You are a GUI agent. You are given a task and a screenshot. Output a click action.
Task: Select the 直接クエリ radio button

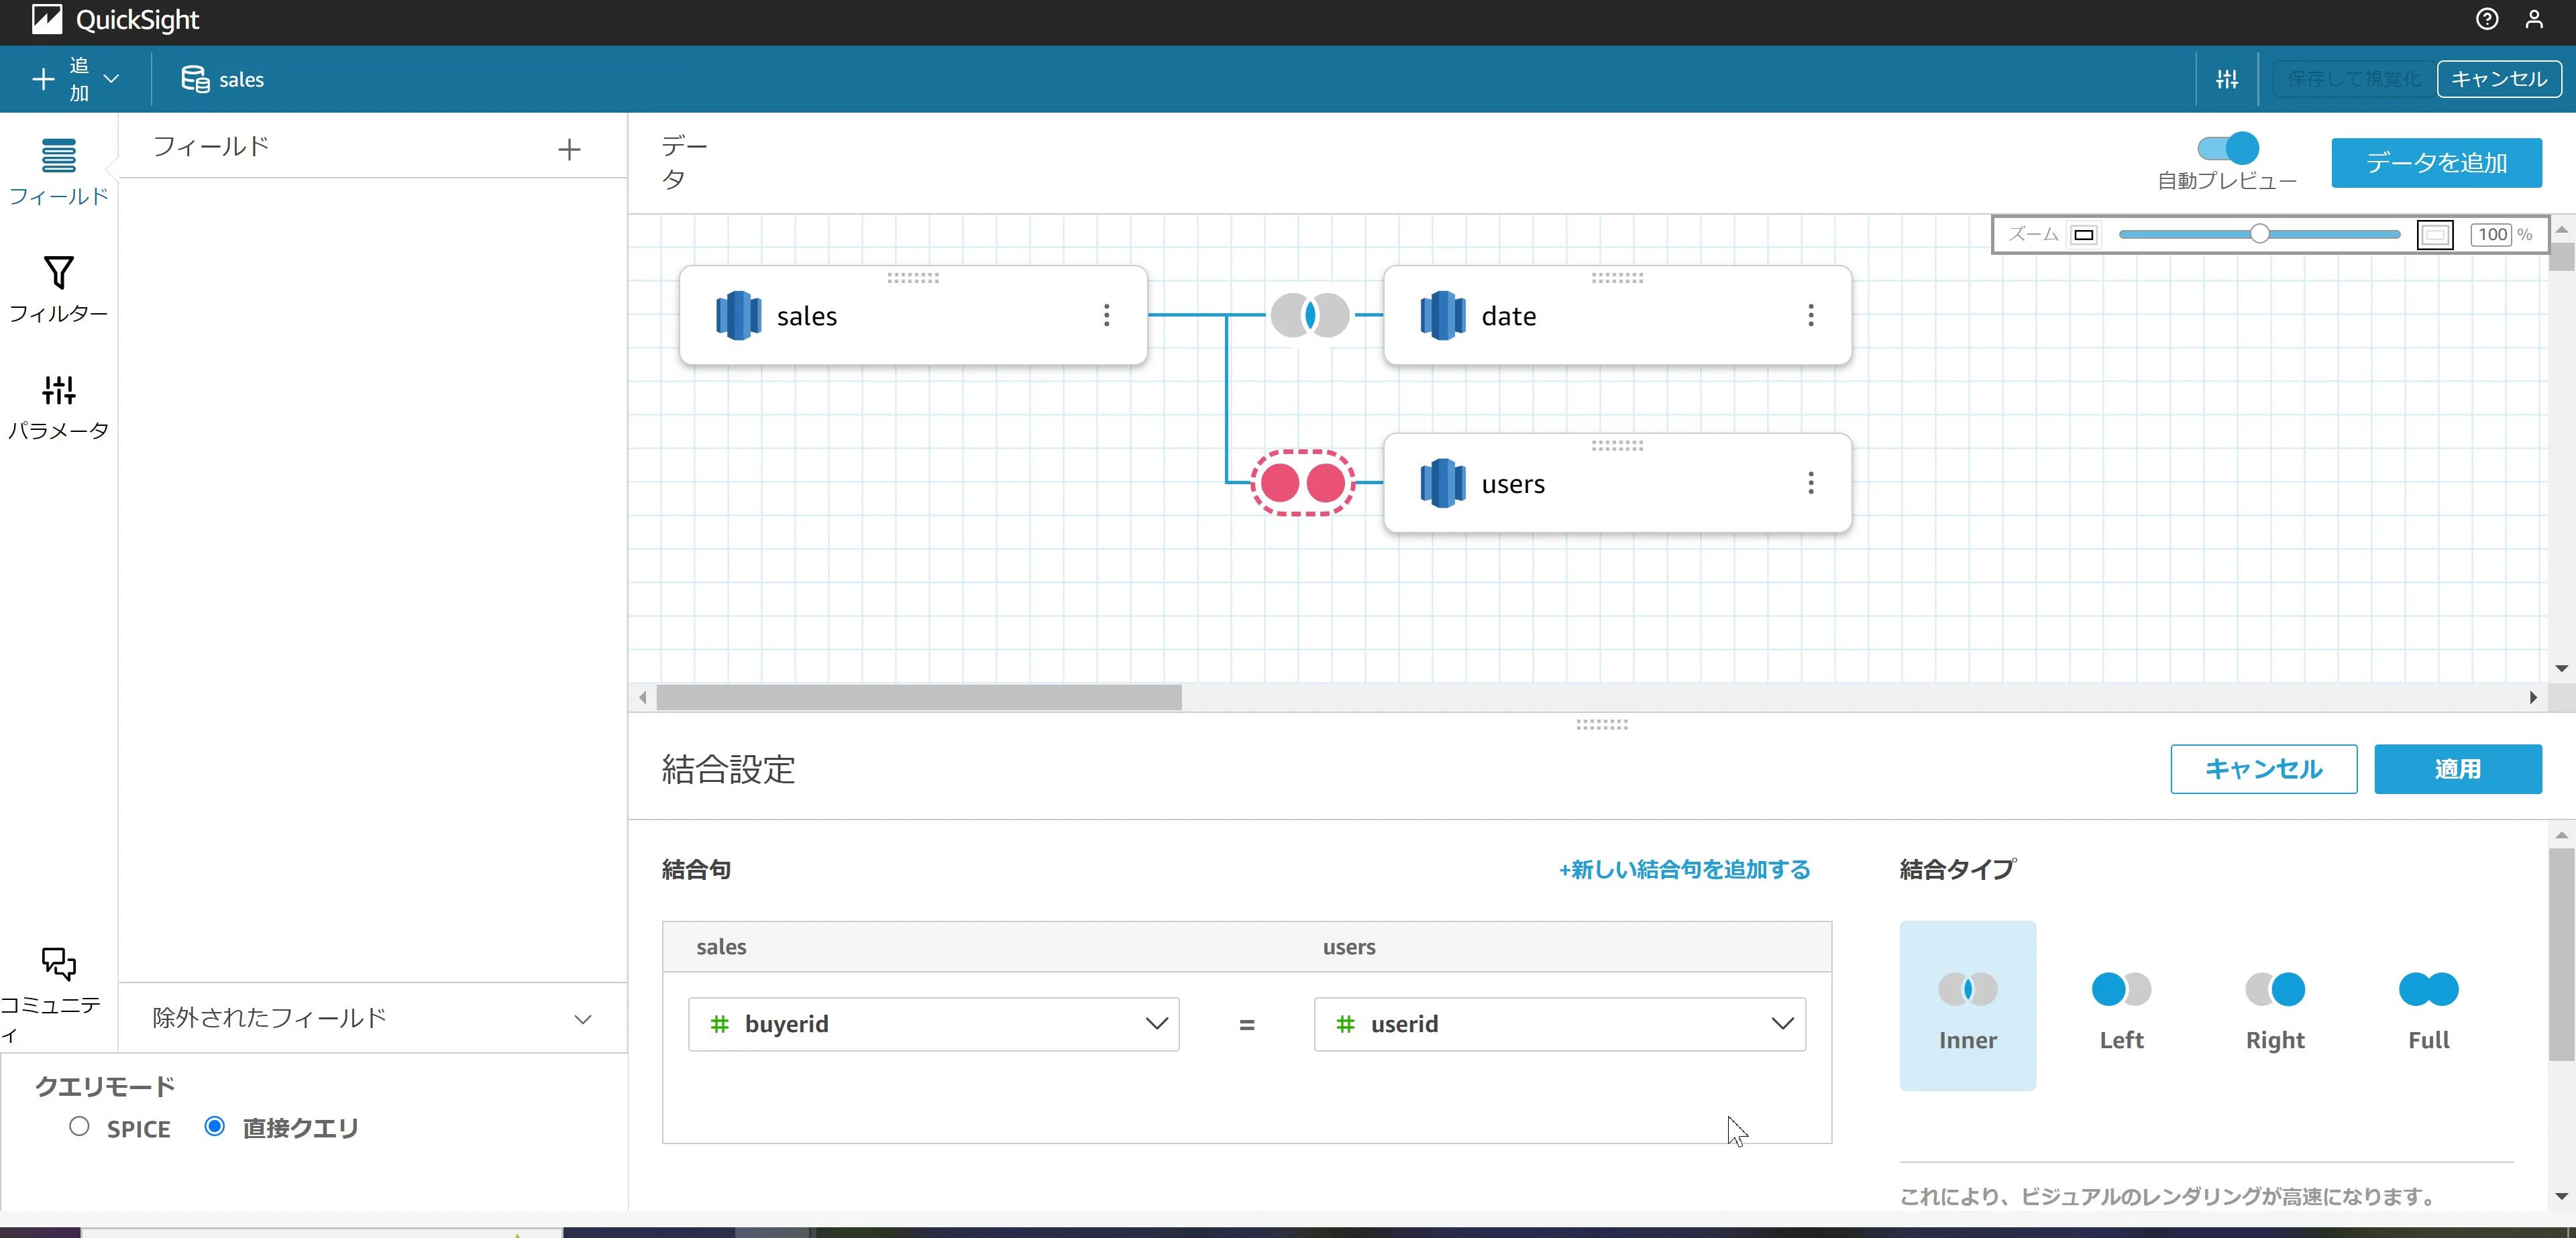coord(214,1126)
